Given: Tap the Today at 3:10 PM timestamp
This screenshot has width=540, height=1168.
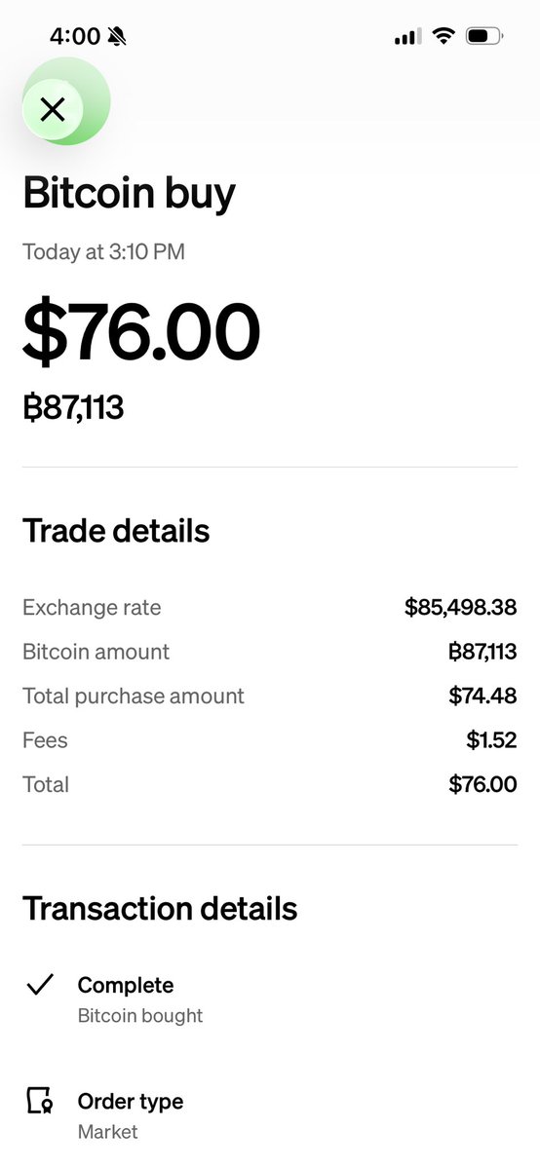Looking at the screenshot, I should [x=103, y=251].
